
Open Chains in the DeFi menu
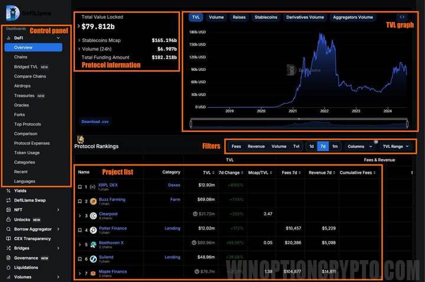click(21, 57)
